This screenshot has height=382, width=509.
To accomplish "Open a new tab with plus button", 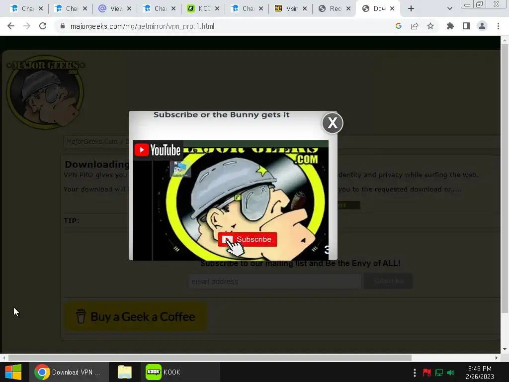I will click(x=411, y=9).
